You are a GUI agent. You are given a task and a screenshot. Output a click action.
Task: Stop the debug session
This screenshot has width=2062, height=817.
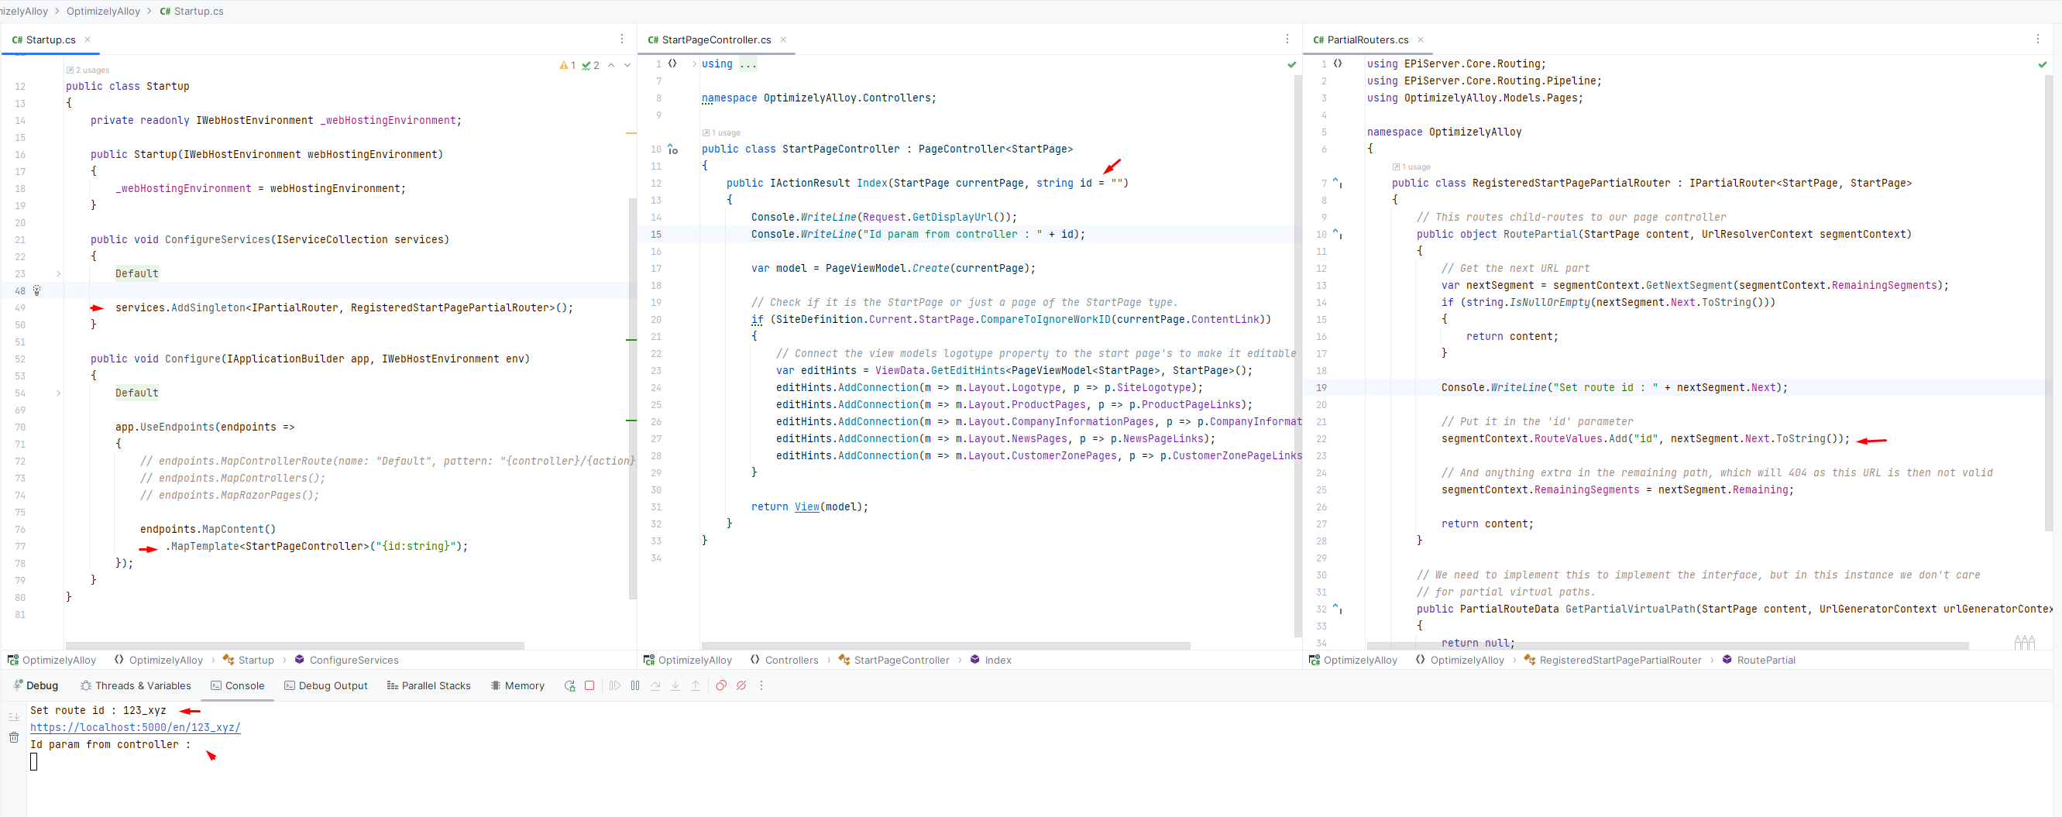[x=589, y=686]
